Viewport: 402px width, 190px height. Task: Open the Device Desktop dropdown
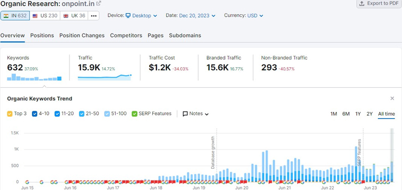tap(141, 16)
